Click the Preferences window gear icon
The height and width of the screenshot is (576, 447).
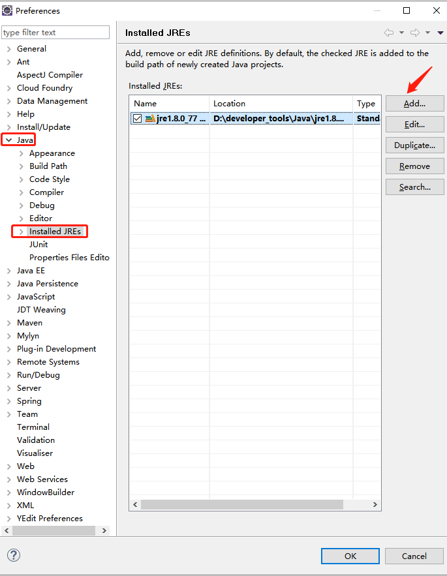(7, 10)
